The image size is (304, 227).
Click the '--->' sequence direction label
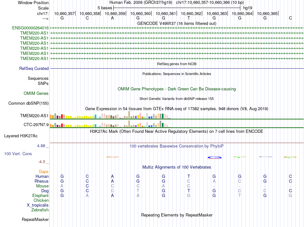tap(45, 19)
